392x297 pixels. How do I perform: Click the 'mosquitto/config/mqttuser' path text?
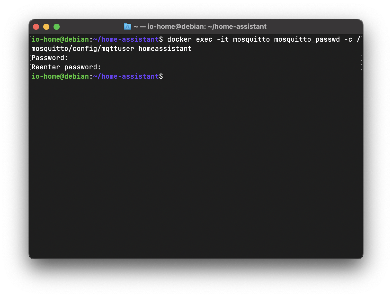(83, 49)
